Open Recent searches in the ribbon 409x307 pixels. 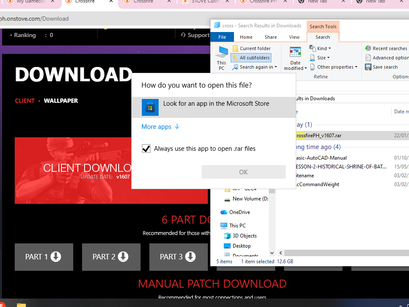386,48
